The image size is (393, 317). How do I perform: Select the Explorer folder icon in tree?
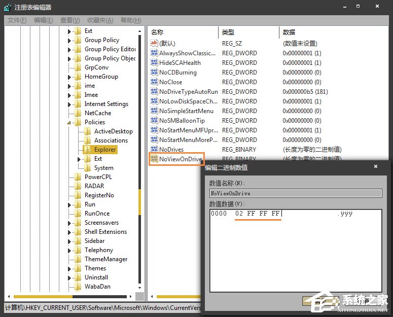pyautogui.click(x=87, y=150)
